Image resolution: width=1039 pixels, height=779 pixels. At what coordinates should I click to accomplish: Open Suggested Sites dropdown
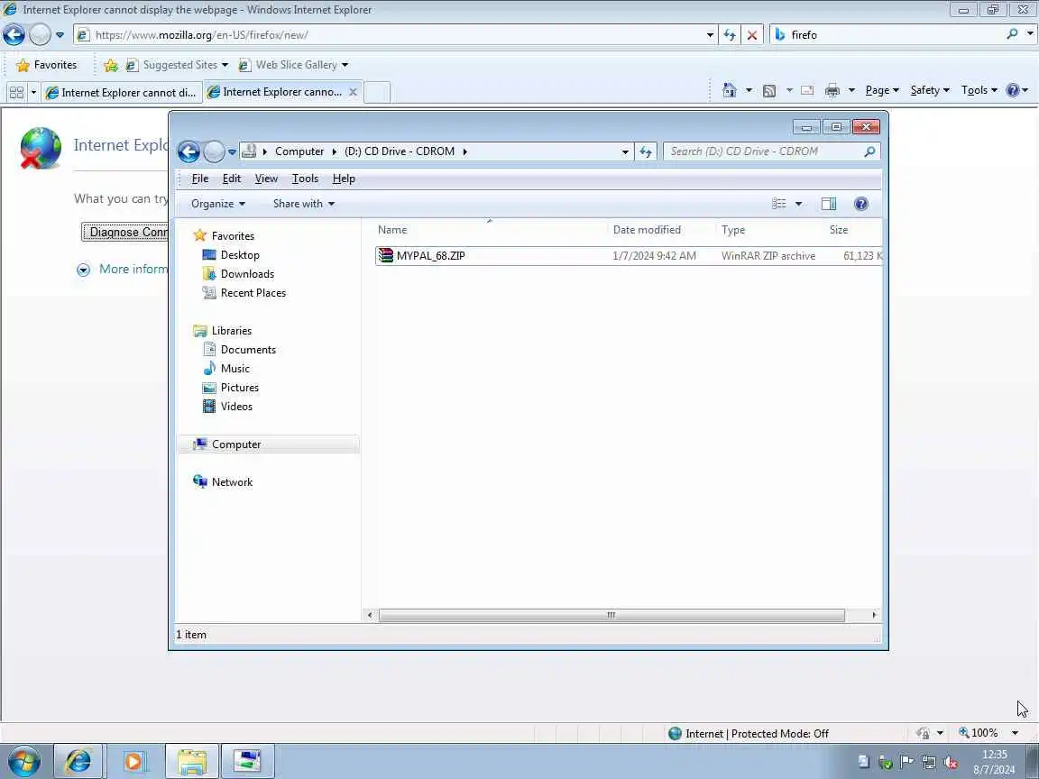[225, 65]
